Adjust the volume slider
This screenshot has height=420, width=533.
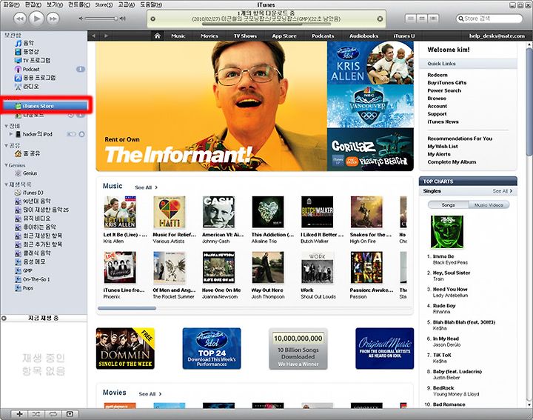pyautogui.click(x=101, y=19)
